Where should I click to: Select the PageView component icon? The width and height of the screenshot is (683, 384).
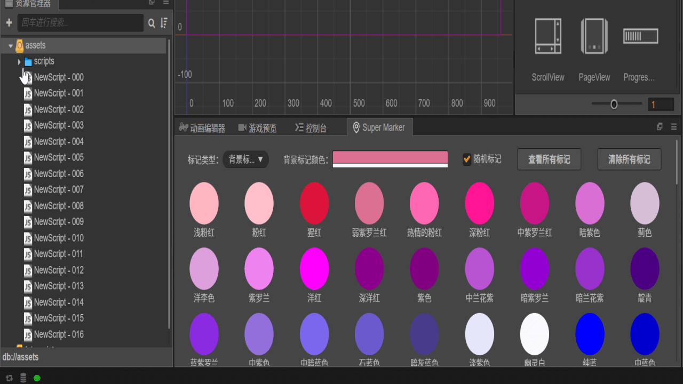click(594, 36)
